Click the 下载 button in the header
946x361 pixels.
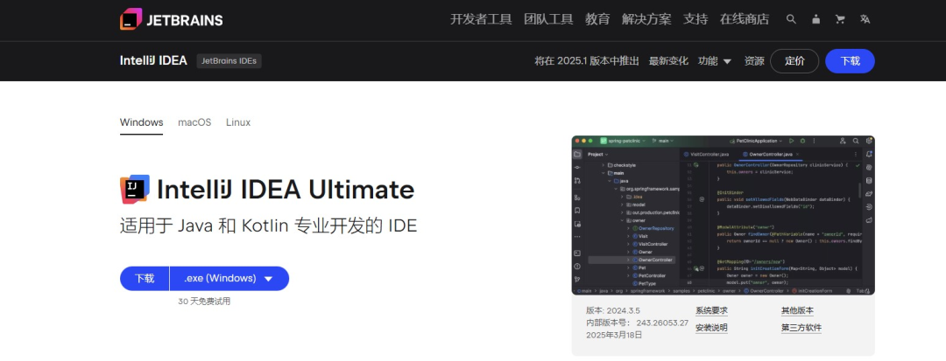850,61
